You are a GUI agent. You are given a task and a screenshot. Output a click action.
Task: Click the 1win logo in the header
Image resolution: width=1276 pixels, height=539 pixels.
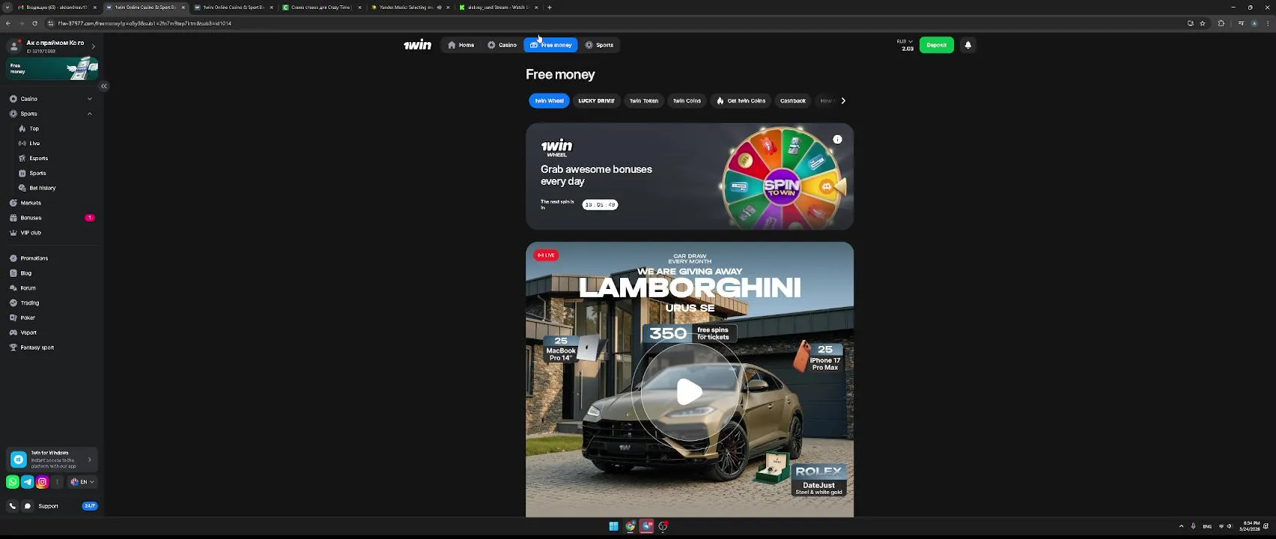pyautogui.click(x=417, y=45)
